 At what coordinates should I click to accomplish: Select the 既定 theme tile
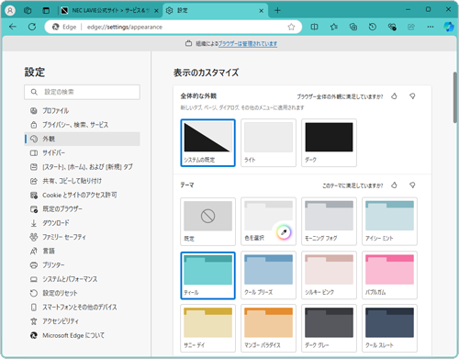[x=207, y=221]
